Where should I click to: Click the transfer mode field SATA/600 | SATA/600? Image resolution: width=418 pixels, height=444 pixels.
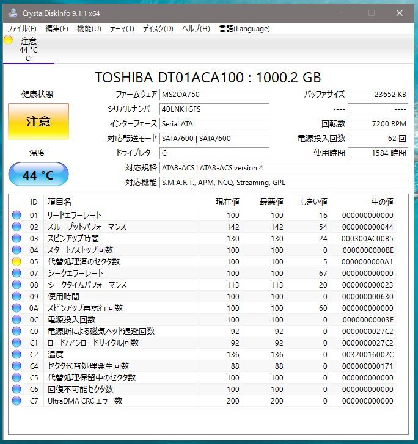tap(215, 139)
